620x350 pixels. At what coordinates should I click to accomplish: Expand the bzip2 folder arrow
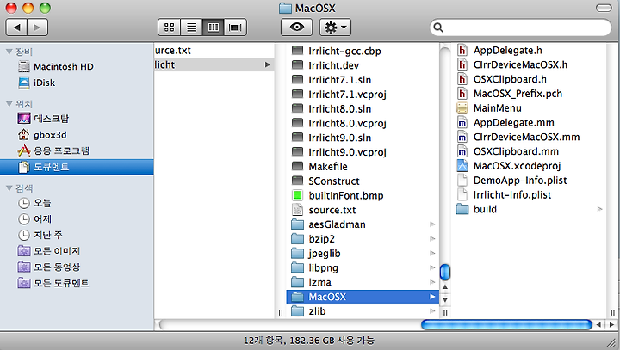[432, 239]
